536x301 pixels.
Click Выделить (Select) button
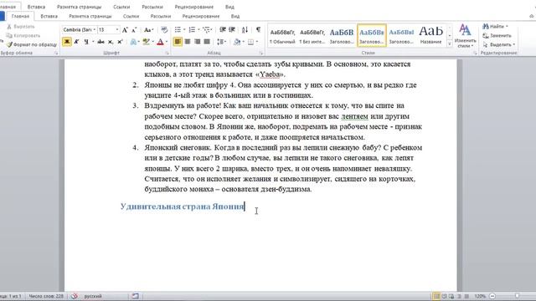click(498, 44)
